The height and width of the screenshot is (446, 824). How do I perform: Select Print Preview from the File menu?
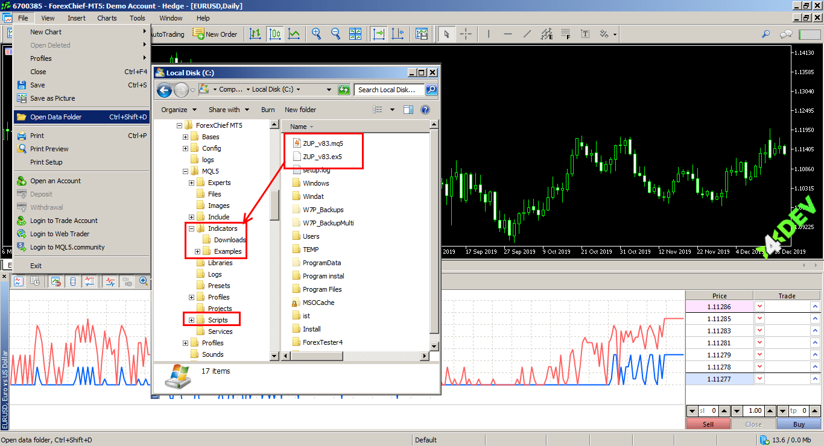81,149
